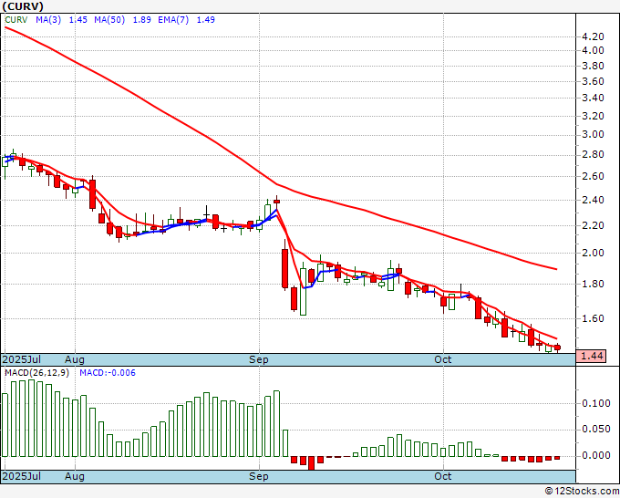
Task: Click the 2.60 price axis label
Action: (593, 176)
